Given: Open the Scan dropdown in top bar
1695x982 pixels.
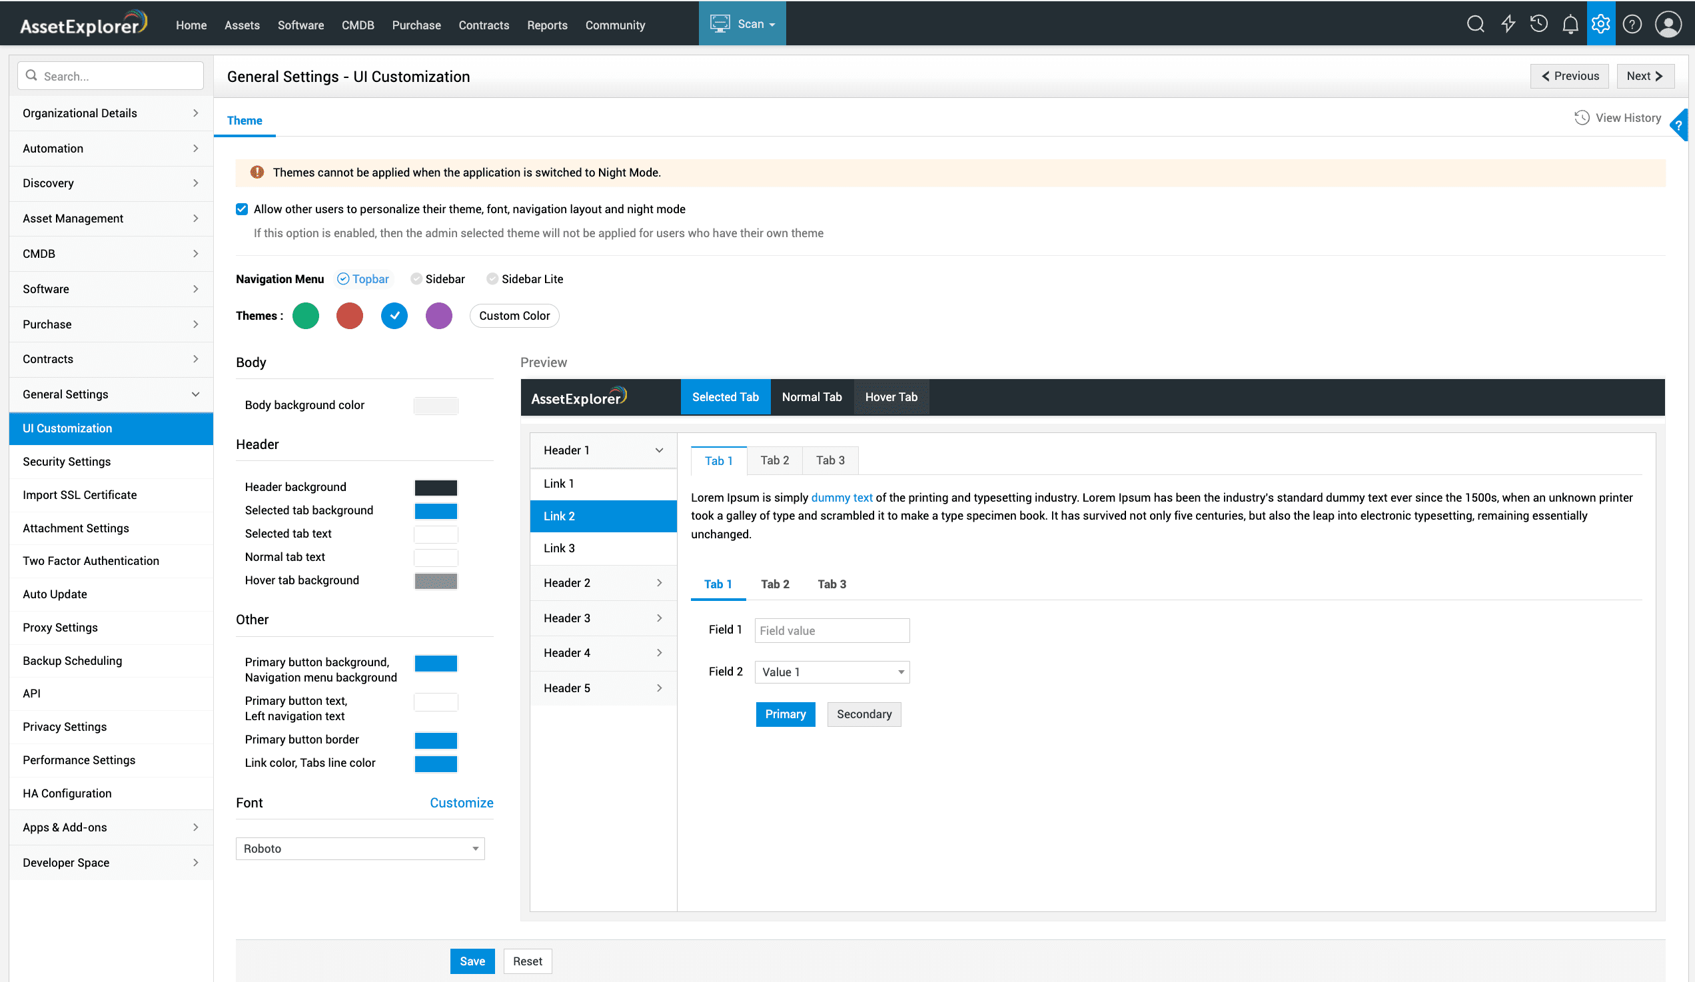Looking at the screenshot, I should 743,24.
